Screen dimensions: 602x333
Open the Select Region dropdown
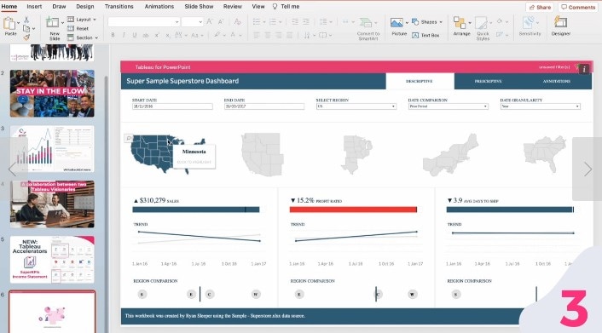coord(356,106)
